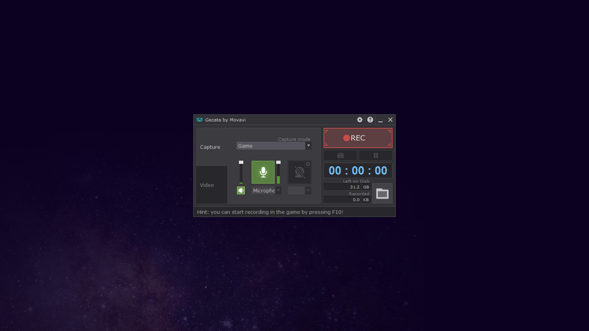Pause recording with the pause button
The width and height of the screenshot is (589, 331).
(x=376, y=155)
